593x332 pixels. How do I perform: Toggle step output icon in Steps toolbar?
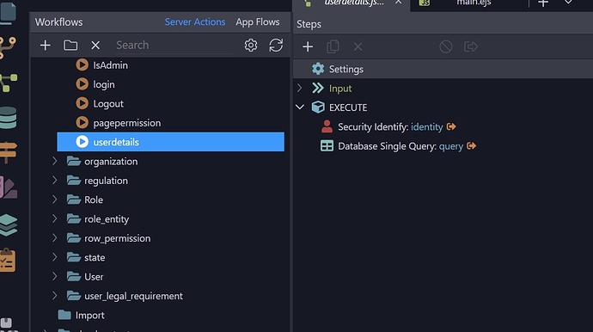(x=471, y=47)
